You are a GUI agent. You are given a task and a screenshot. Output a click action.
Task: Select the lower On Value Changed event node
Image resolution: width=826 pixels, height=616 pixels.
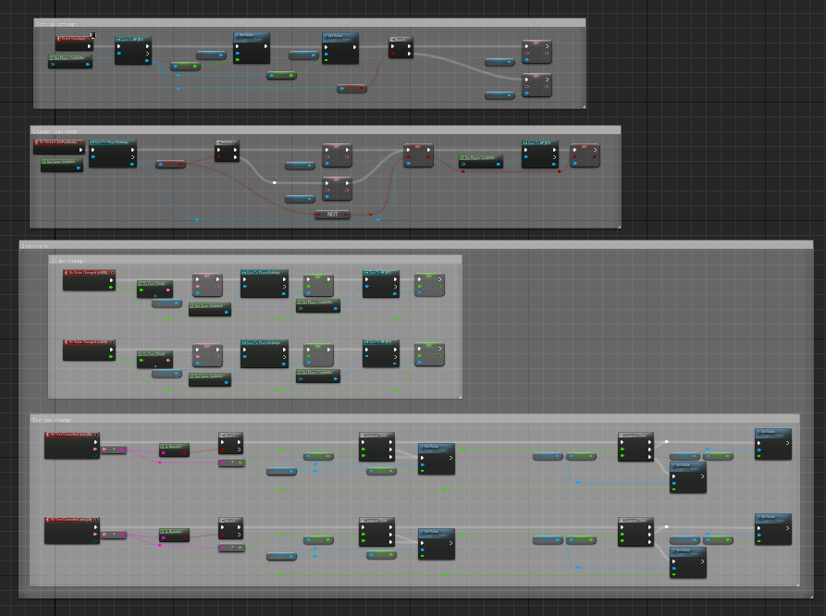click(89, 349)
